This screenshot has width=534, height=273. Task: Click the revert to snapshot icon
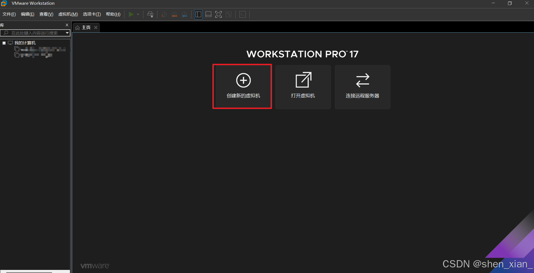point(174,15)
